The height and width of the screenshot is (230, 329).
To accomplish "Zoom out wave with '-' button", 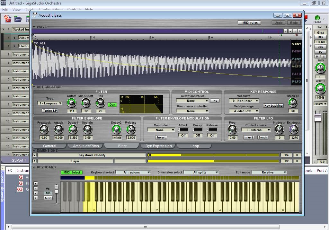I will pyautogui.click(x=295, y=31).
